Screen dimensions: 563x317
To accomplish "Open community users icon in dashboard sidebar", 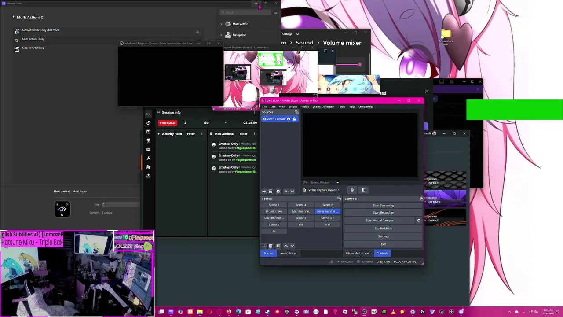I will (x=148, y=167).
